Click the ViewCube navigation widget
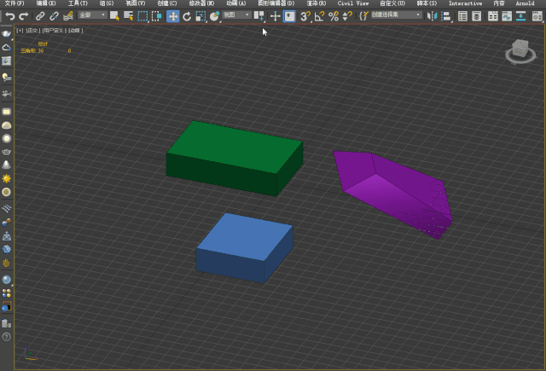 520,51
